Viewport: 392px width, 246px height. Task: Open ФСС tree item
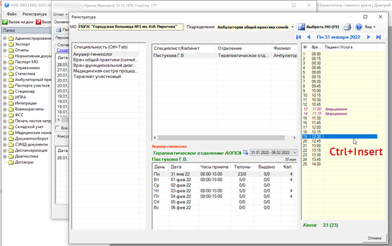click(19, 115)
